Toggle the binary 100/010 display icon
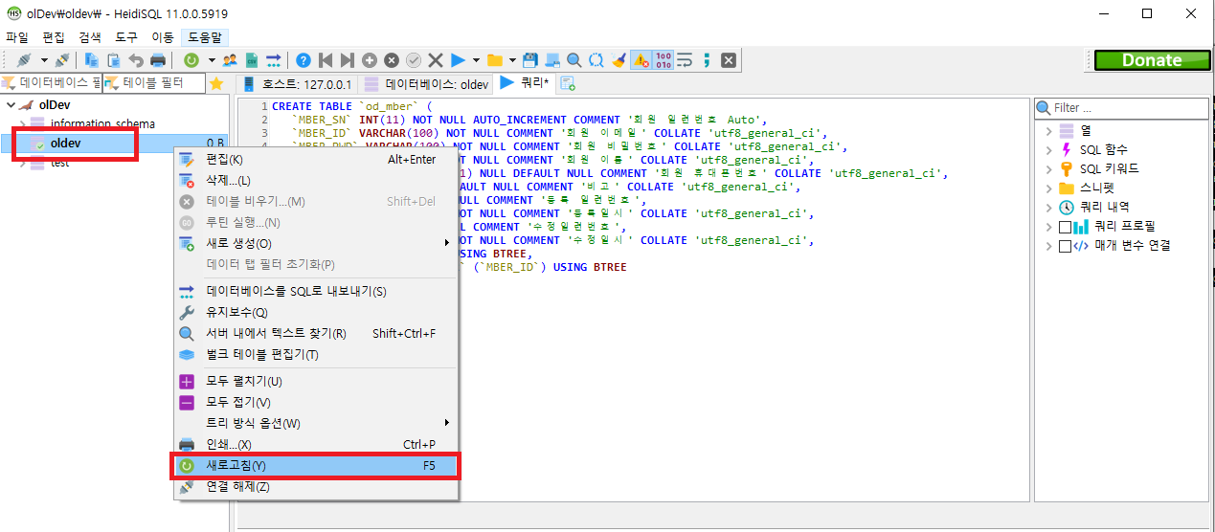The image size is (1215, 532). click(x=663, y=59)
